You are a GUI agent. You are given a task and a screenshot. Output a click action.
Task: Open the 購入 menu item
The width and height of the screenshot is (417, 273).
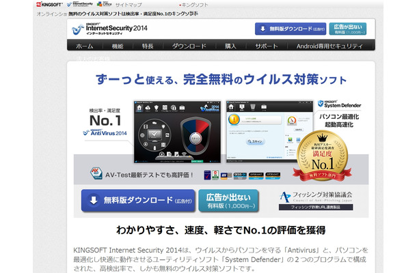pyautogui.click(x=230, y=46)
